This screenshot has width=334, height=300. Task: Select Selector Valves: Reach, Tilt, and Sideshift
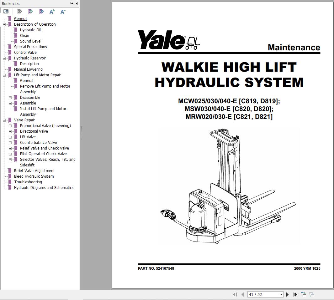tap(48, 162)
